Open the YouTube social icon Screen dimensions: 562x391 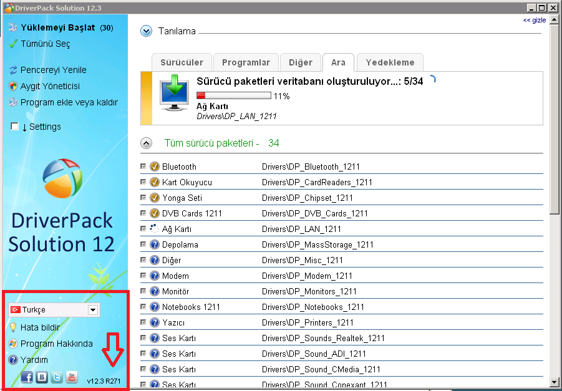(x=72, y=377)
